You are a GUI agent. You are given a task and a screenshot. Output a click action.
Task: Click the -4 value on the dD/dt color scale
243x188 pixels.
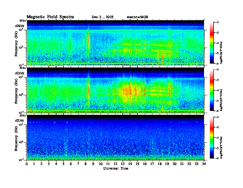pos(217,90)
